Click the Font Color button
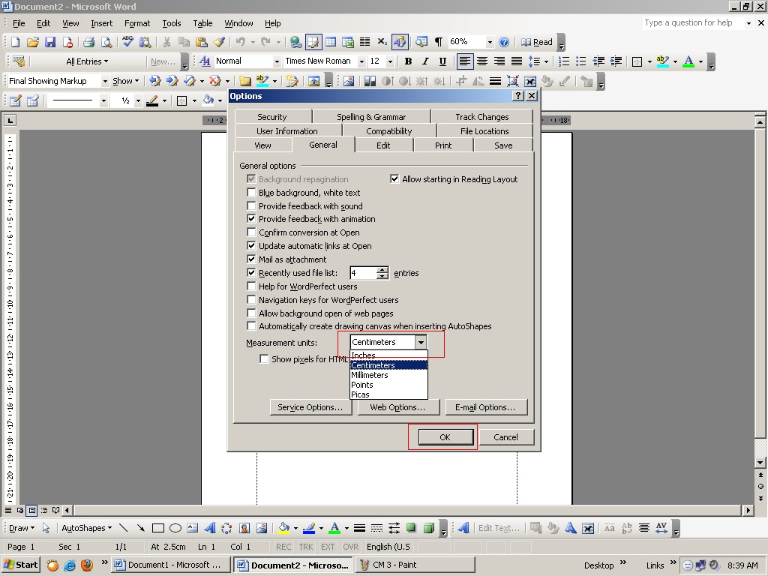768x576 pixels. (688, 61)
